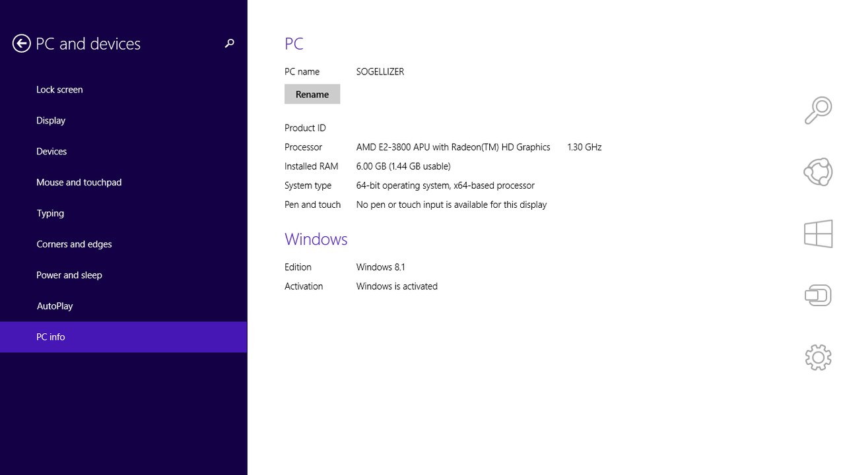Open the Start charm Windows logo
The width and height of the screenshot is (845, 475).
(x=818, y=234)
